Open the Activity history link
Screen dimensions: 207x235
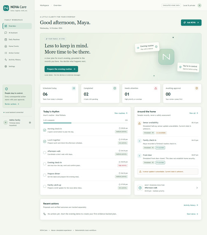(x=191, y=205)
